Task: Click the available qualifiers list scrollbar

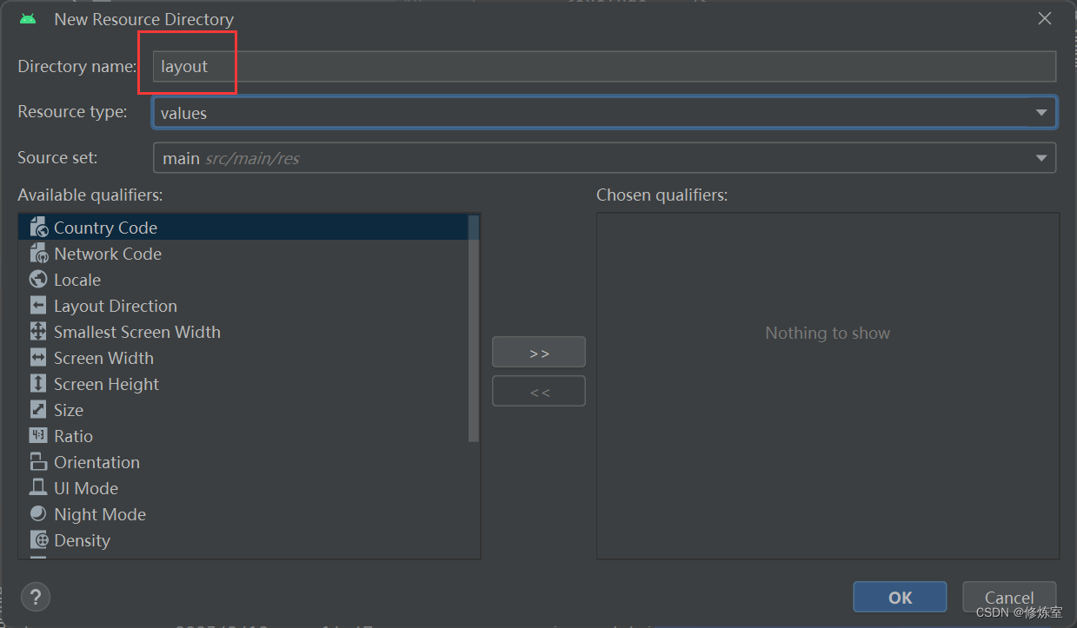Action: [x=474, y=328]
